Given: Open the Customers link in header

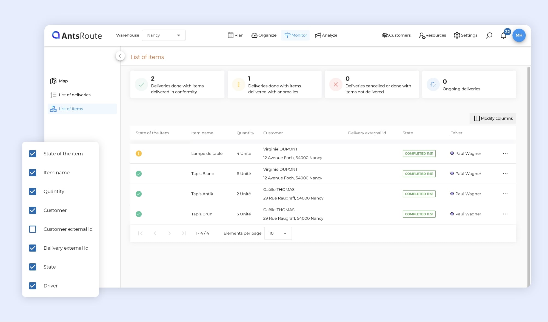Looking at the screenshot, I should pos(396,35).
